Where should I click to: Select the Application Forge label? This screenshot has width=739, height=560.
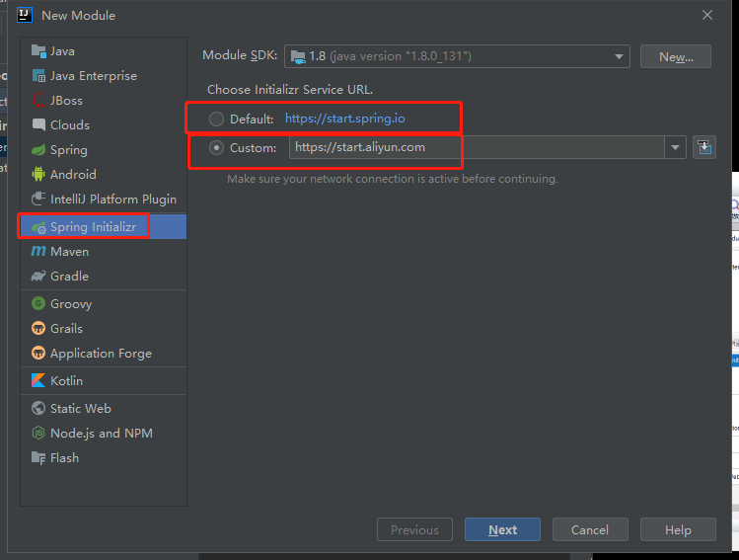click(x=102, y=354)
